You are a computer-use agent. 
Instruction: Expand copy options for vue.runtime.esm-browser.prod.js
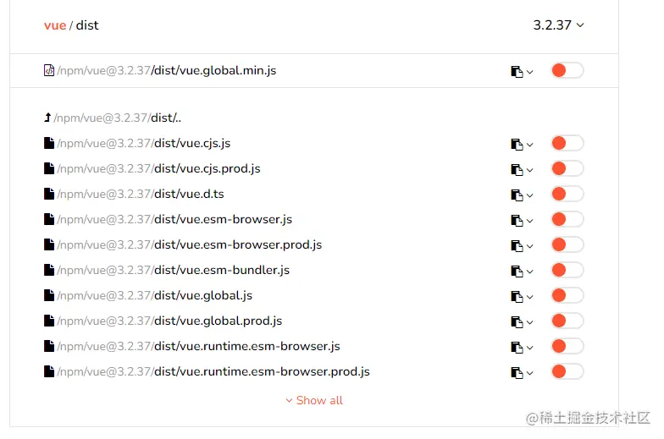pos(530,373)
